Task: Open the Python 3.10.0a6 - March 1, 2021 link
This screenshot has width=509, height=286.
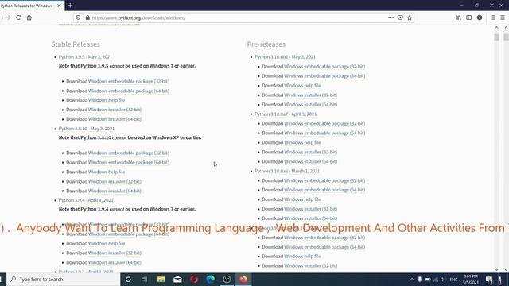Action: click(x=287, y=171)
